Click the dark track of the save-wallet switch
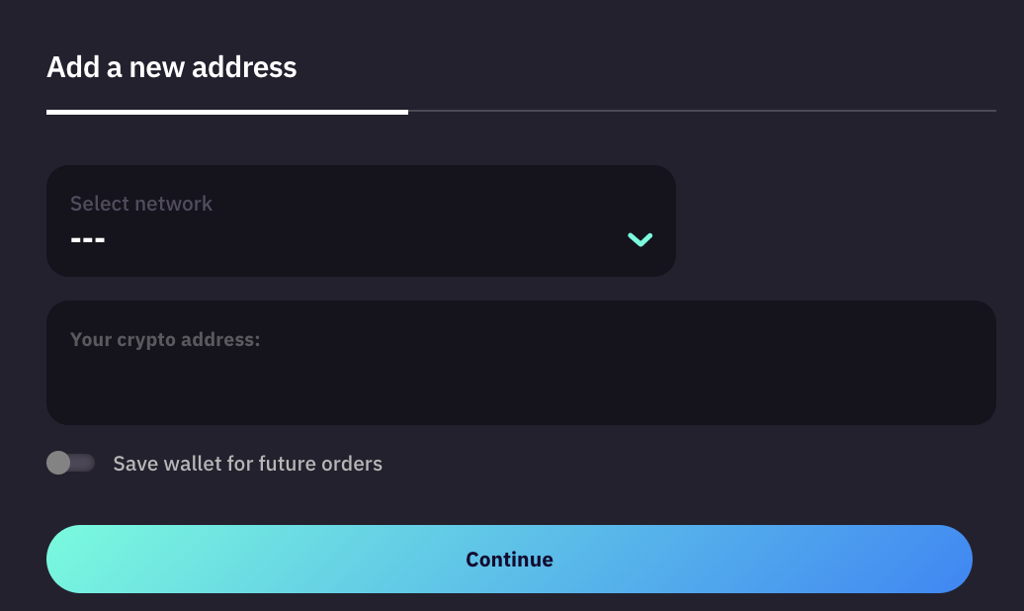The height and width of the screenshot is (611, 1024). pyautogui.click(x=84, y=463)
